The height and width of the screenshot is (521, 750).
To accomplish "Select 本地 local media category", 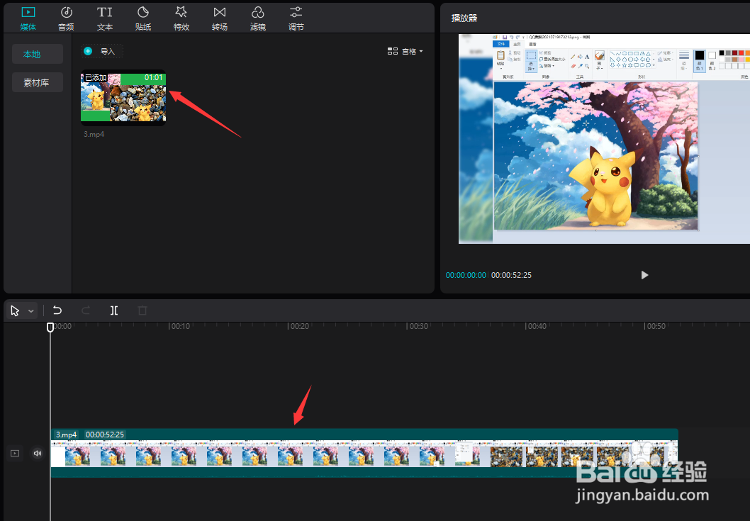I will 38,54.
